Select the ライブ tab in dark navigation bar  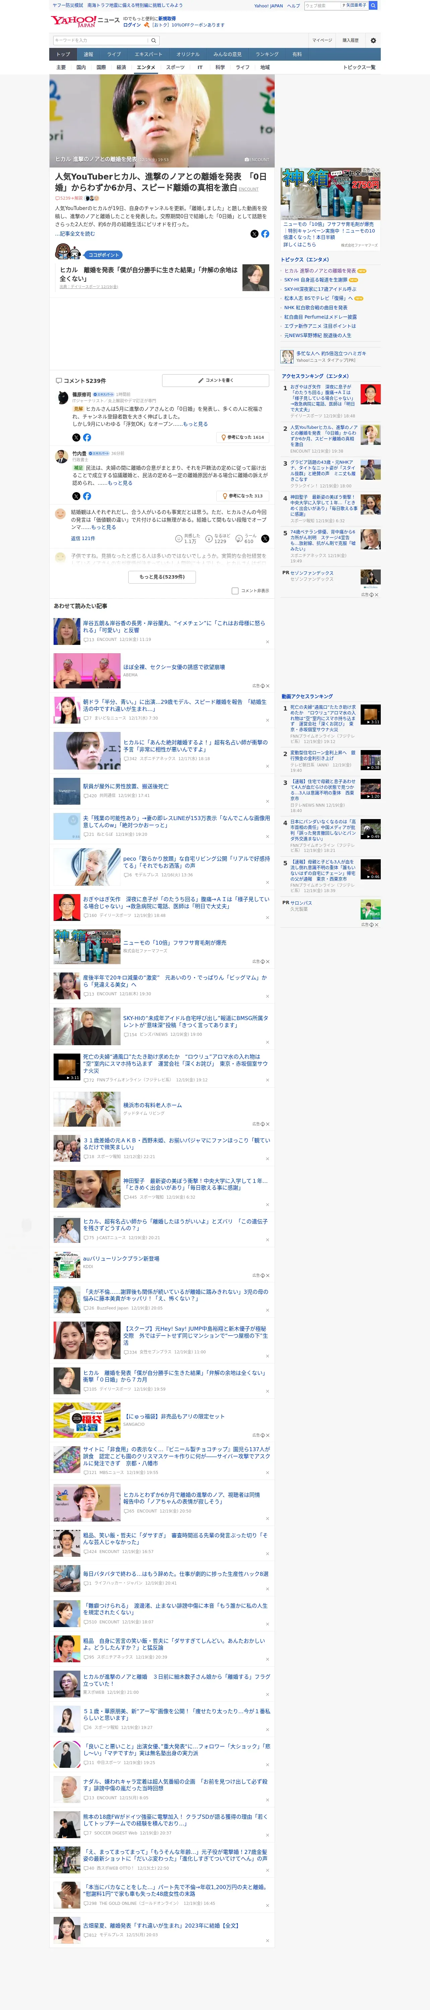point(114,55)
